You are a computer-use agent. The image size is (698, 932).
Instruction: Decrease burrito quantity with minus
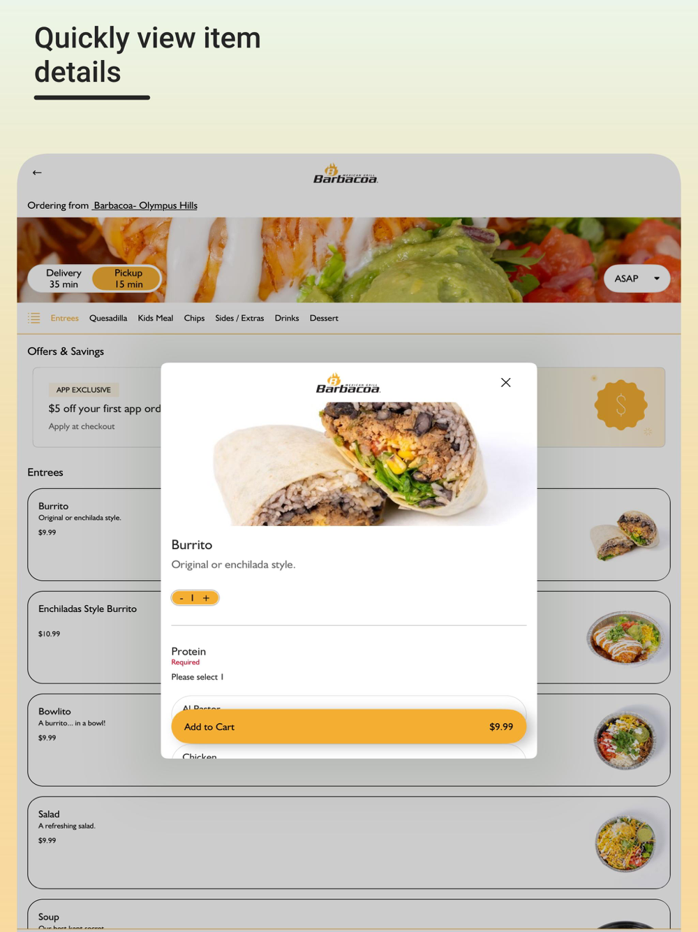click(181, 598)
